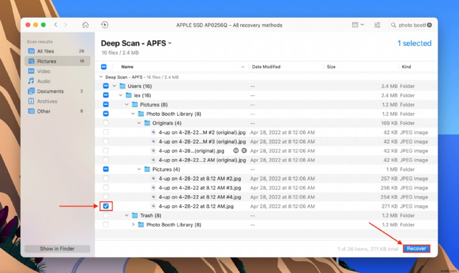
Task: Collapse the upper Photo Booth Library (8) folder
Action: [133, 113]
